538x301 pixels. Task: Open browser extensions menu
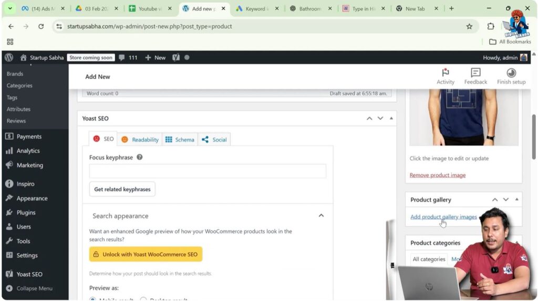[491, 26]
